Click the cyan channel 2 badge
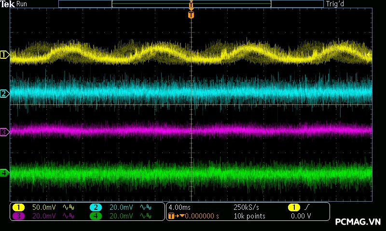The height and width of the screenshot is (231, 386). coord(96,207)
